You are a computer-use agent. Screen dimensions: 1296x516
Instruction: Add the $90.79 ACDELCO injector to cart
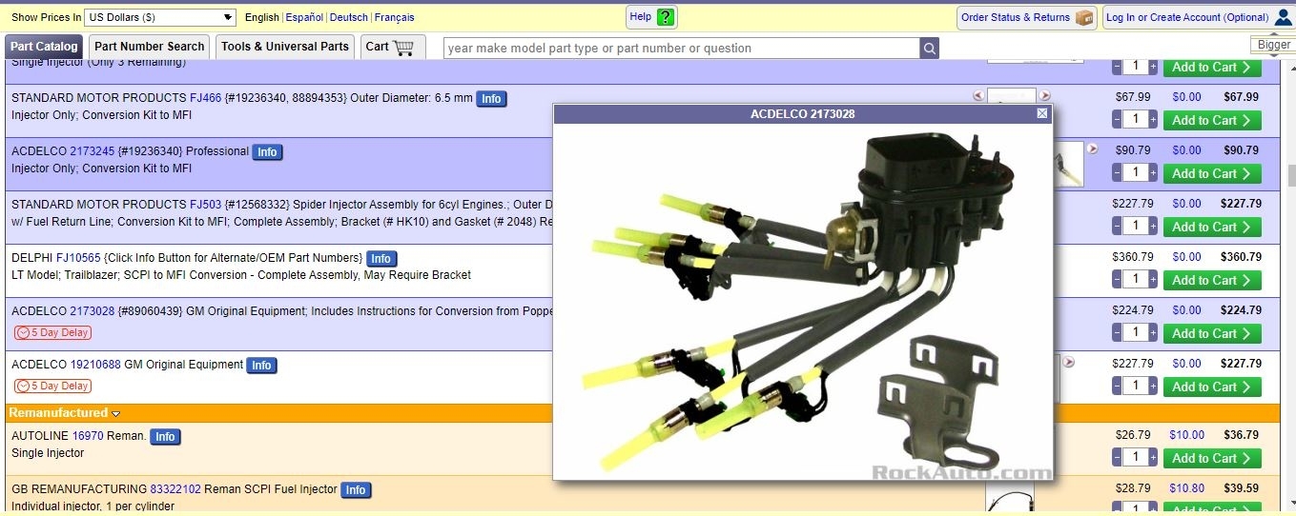pos(1211,173)
